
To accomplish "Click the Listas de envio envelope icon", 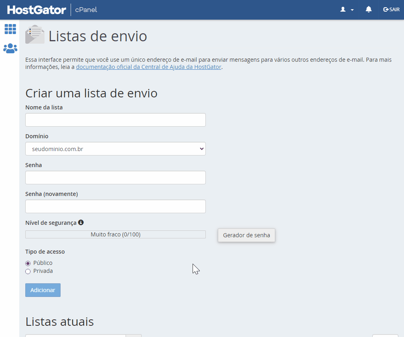I will pyautogui.click(x=35, y=34).
